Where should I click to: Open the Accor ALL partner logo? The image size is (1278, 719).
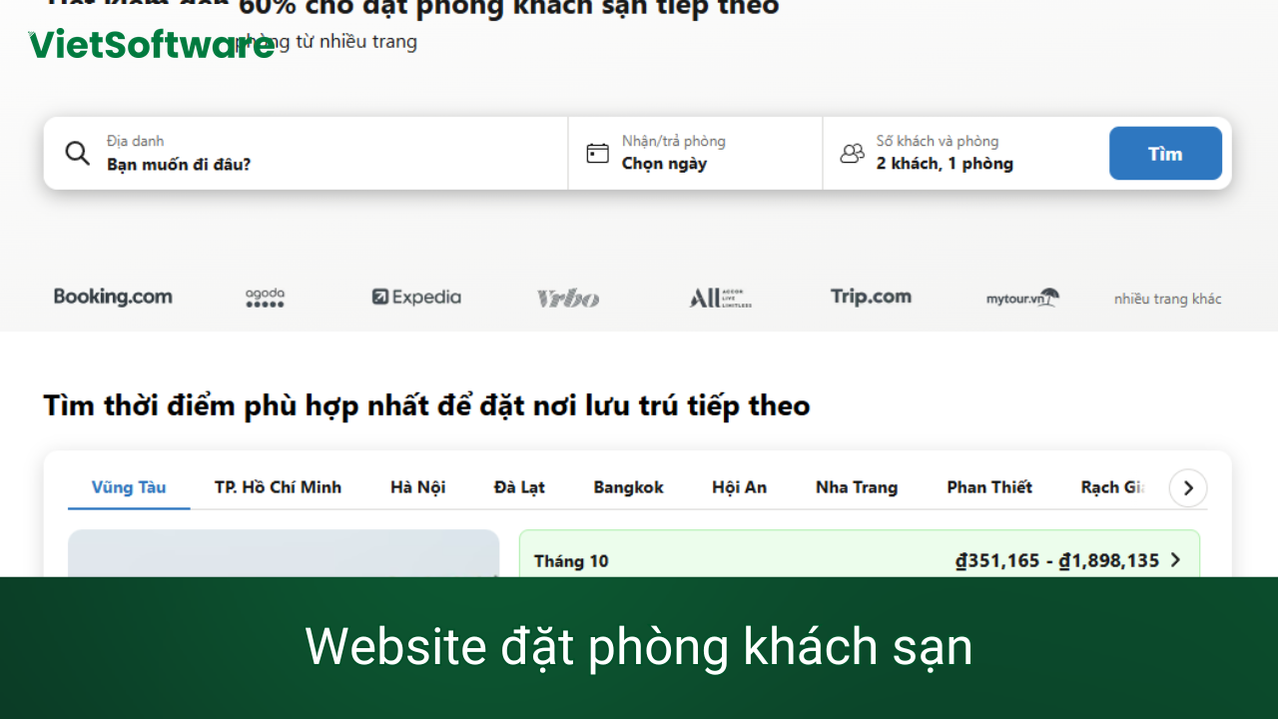click(720, 298)
